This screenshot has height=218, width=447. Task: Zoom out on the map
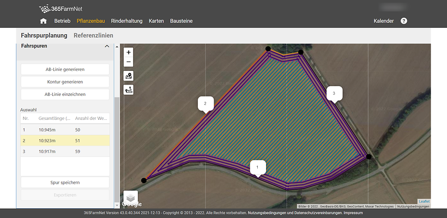[x=129, y=62]
